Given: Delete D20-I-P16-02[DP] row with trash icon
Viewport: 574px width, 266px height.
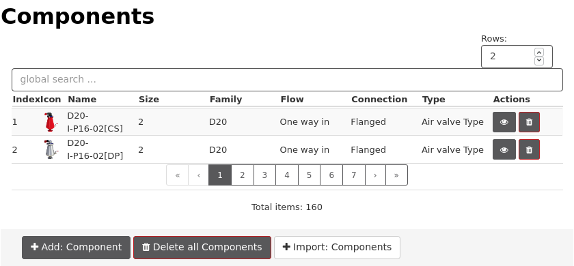Looking at the screenshot, I should [x=529, y=149].
